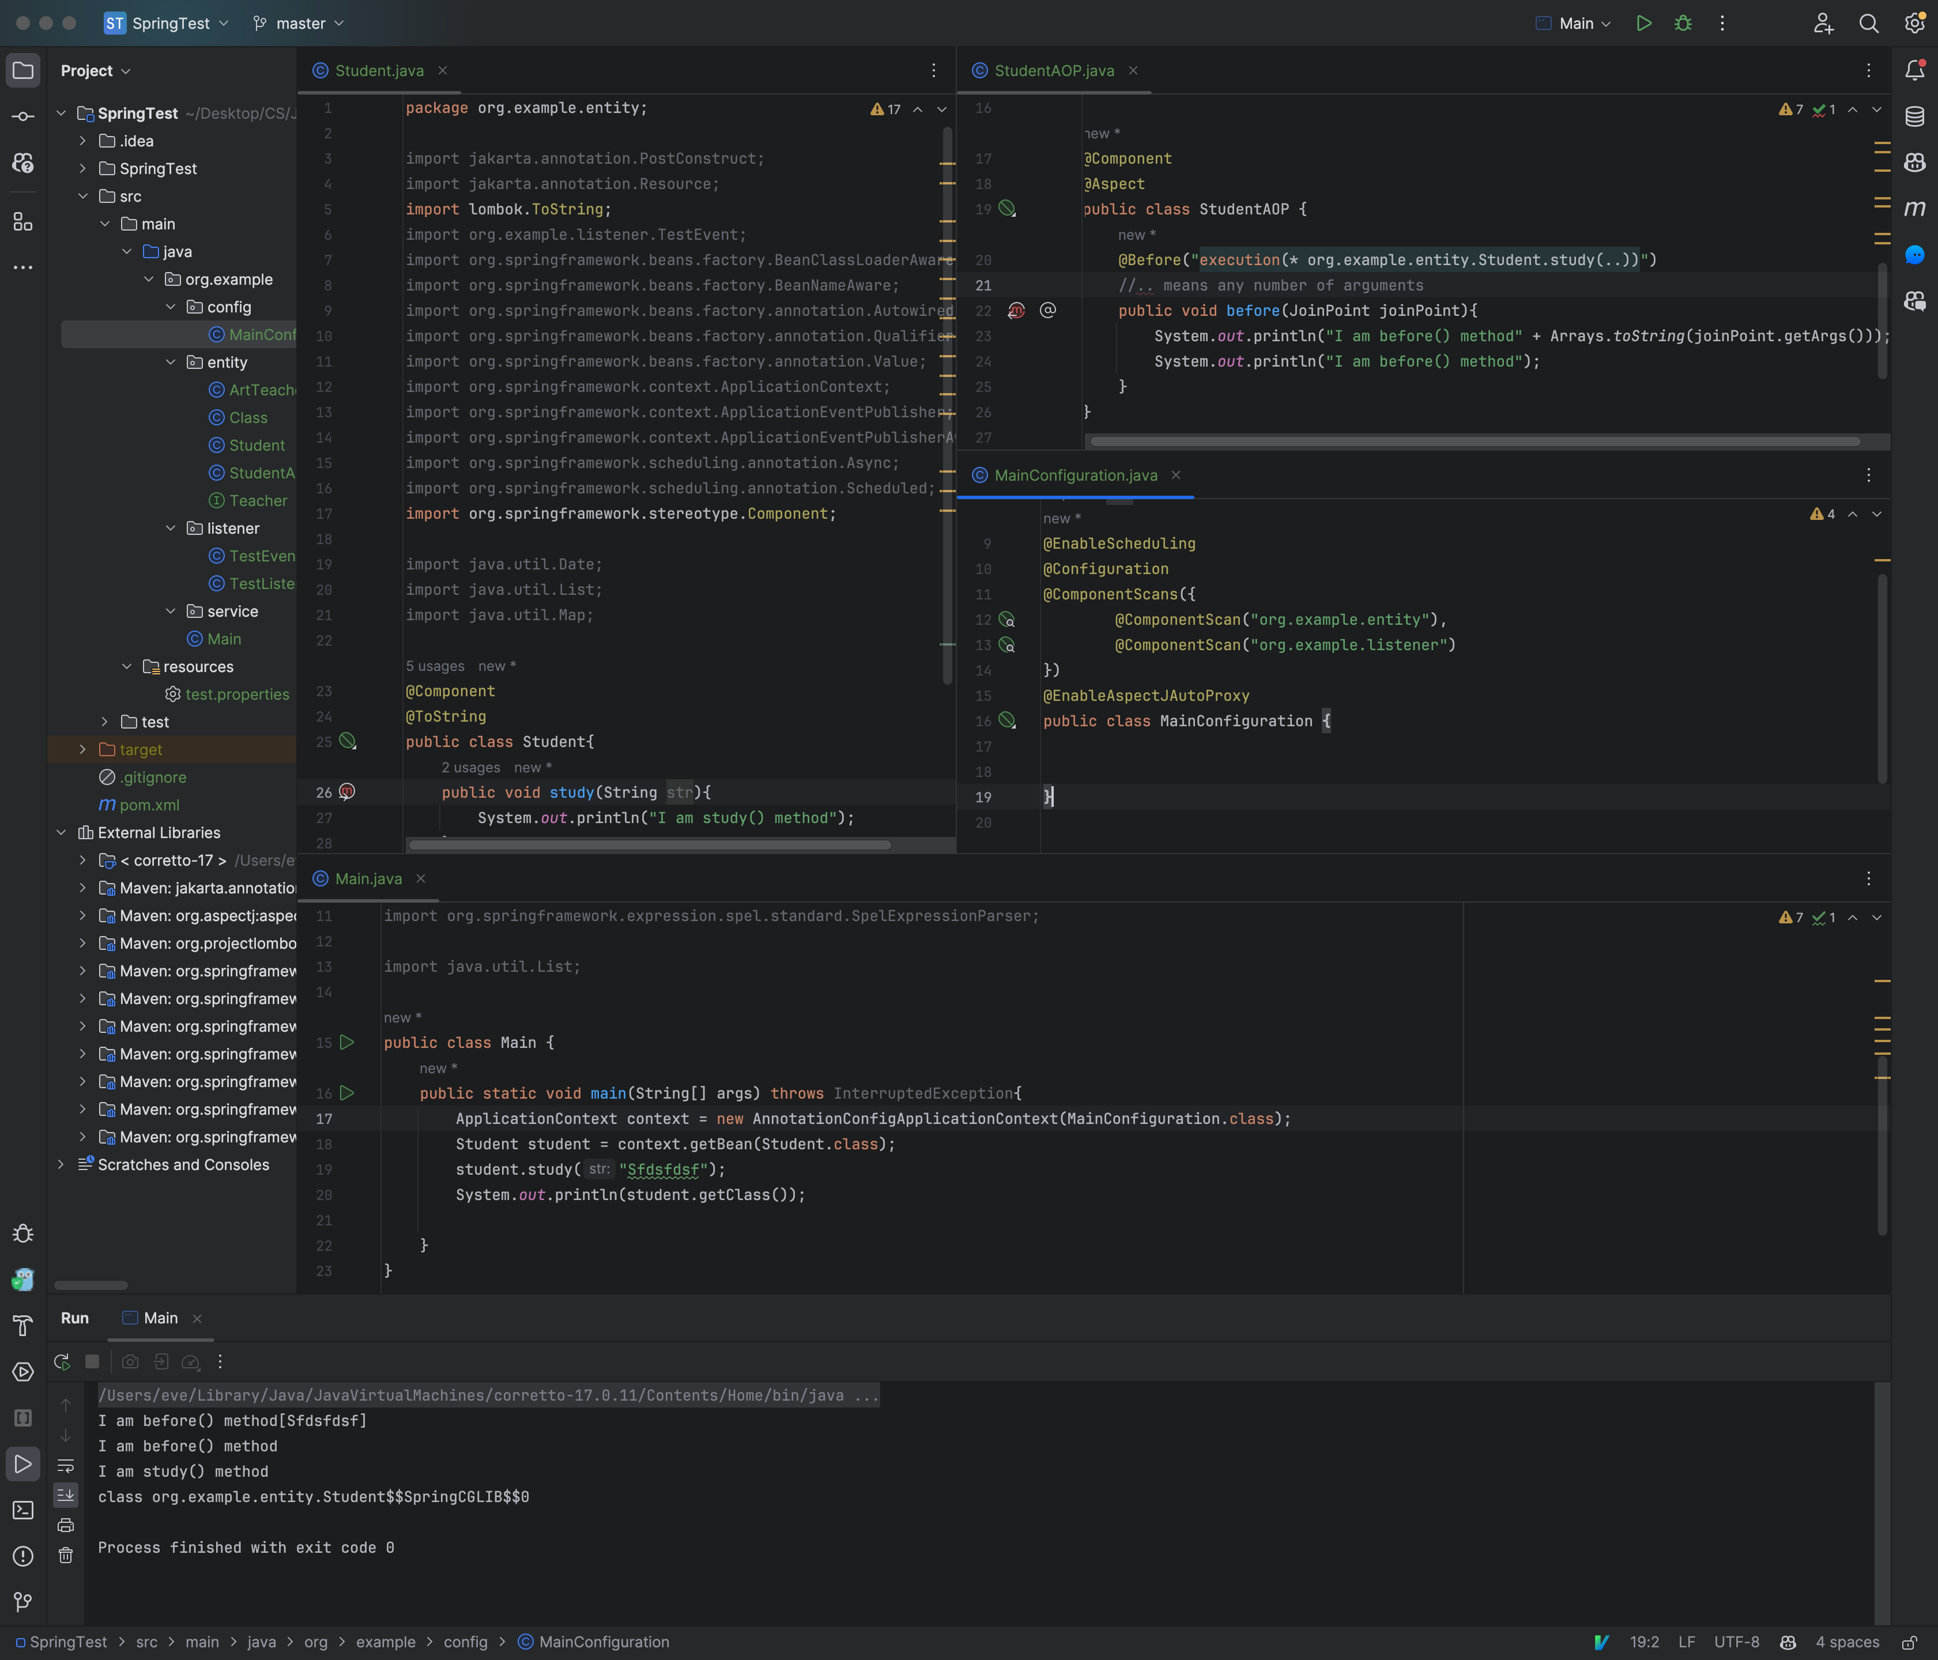This screenshot has width=1938, height=1660.
Task: Collapse the entity package
Action: [x=170, y=362]
